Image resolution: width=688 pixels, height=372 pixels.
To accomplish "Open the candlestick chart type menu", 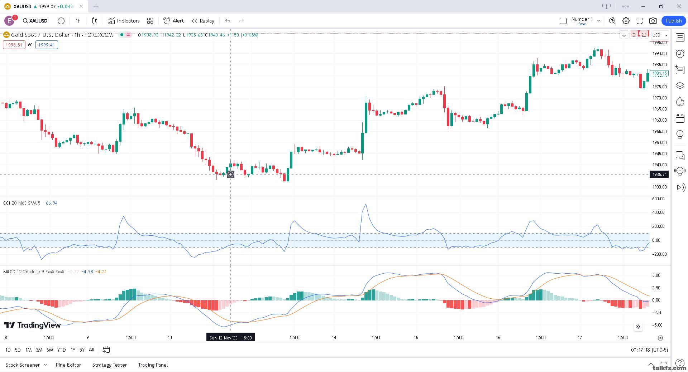I will (95, 21).
